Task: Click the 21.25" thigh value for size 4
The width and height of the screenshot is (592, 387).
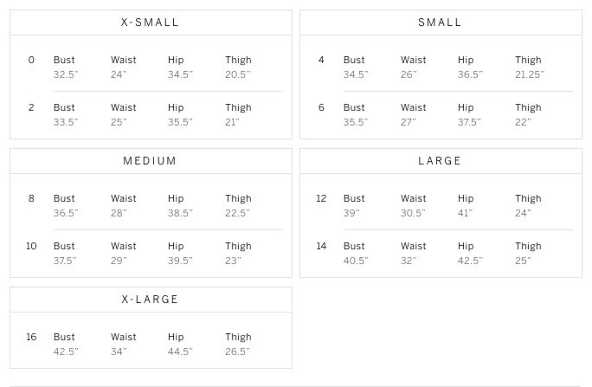Action: pos(529,75)
